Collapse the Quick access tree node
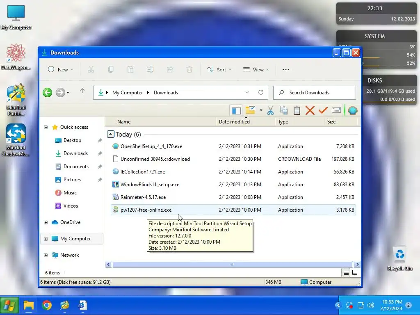Viewport: 420px width, 315px height. point(46,127)
